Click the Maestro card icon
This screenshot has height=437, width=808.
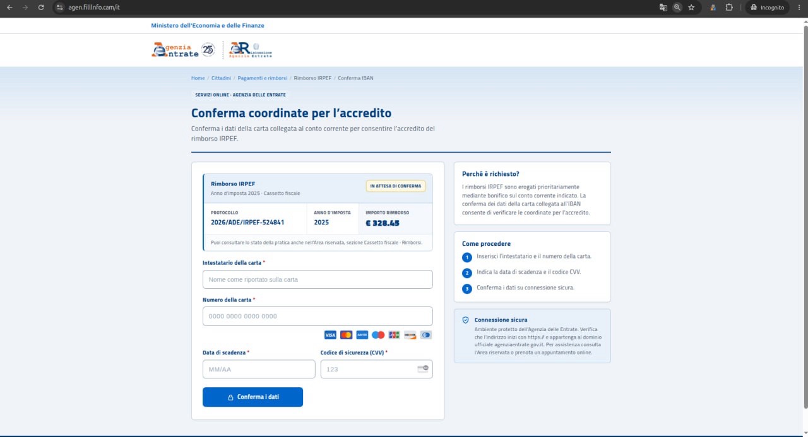pos(378,335)
